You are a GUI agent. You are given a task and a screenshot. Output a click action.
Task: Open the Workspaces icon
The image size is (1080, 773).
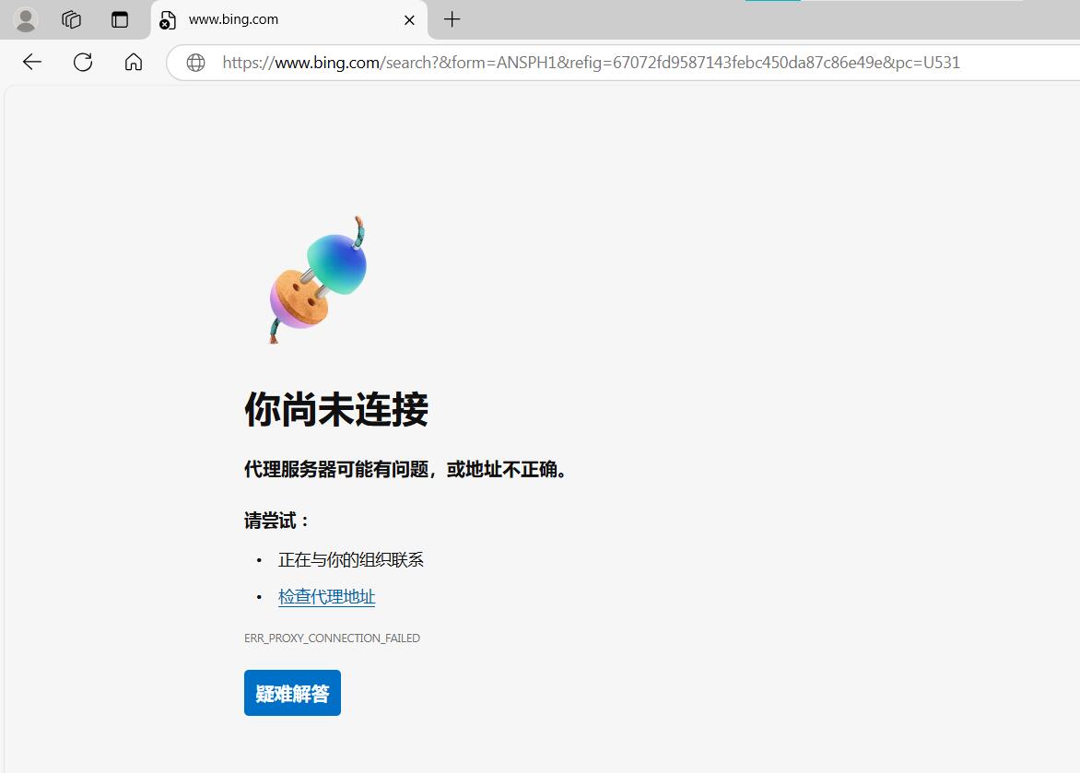pyautogui.click(x=71, y=19)
